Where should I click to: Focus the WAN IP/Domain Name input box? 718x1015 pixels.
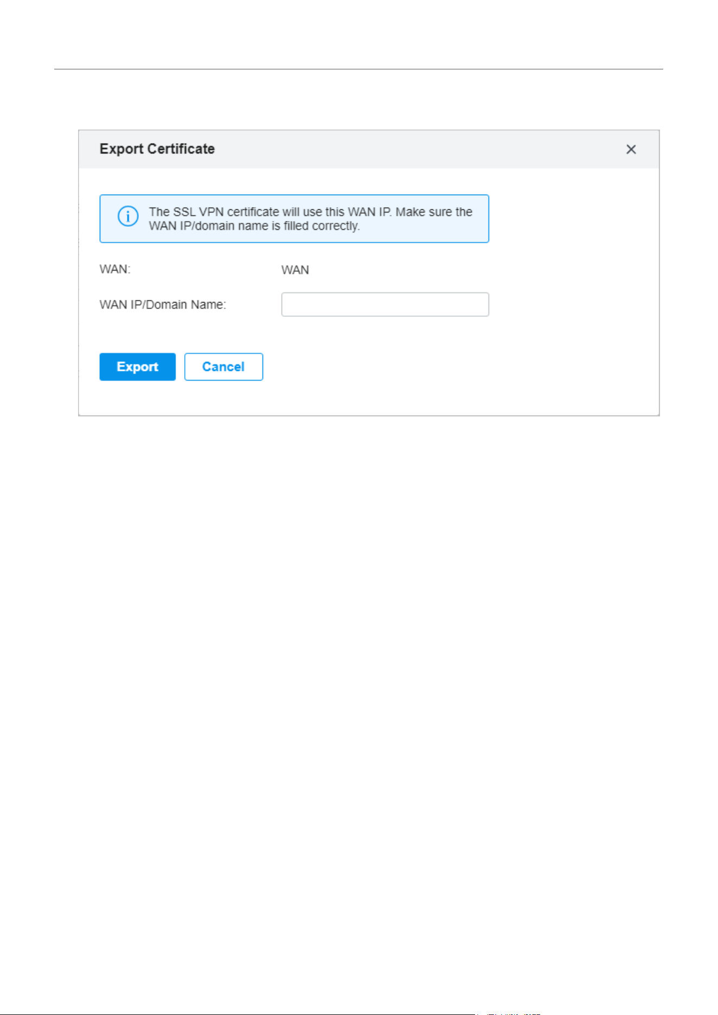(385, 304)
